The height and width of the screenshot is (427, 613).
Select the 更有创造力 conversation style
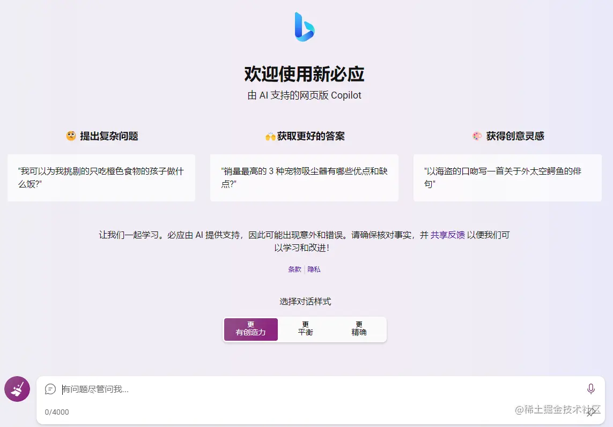(x=251, y=329)
